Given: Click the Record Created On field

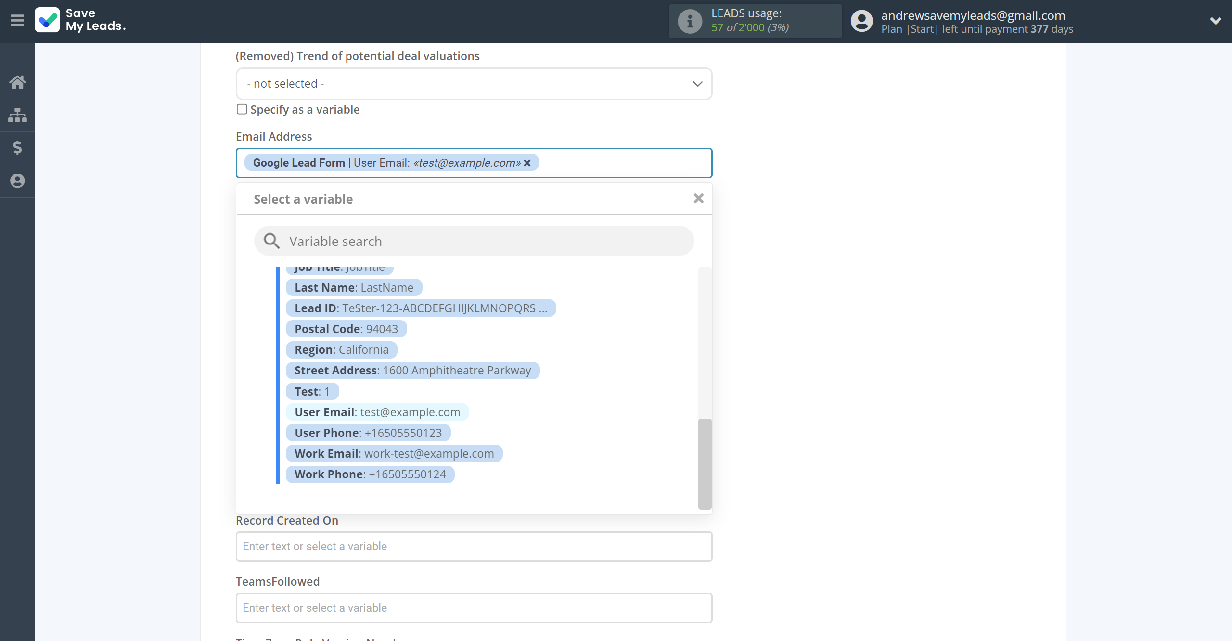Looking at the screenshot, I should pos(474,547).
